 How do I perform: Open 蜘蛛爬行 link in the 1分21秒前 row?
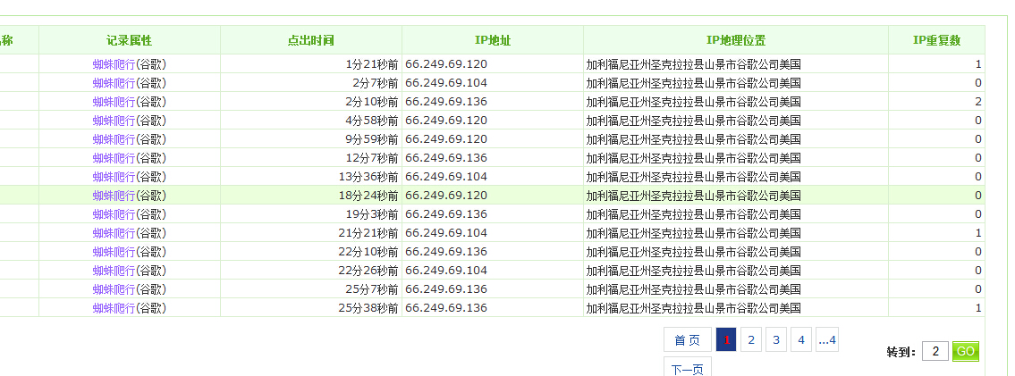114,64
